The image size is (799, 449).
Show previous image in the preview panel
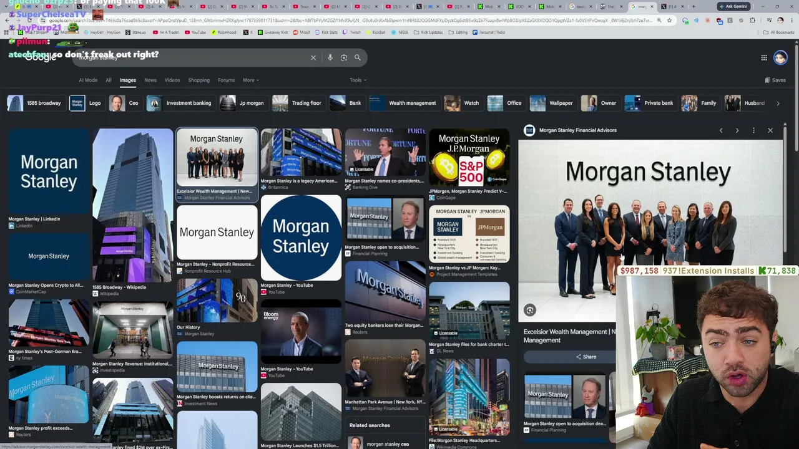tap(721, 130)
